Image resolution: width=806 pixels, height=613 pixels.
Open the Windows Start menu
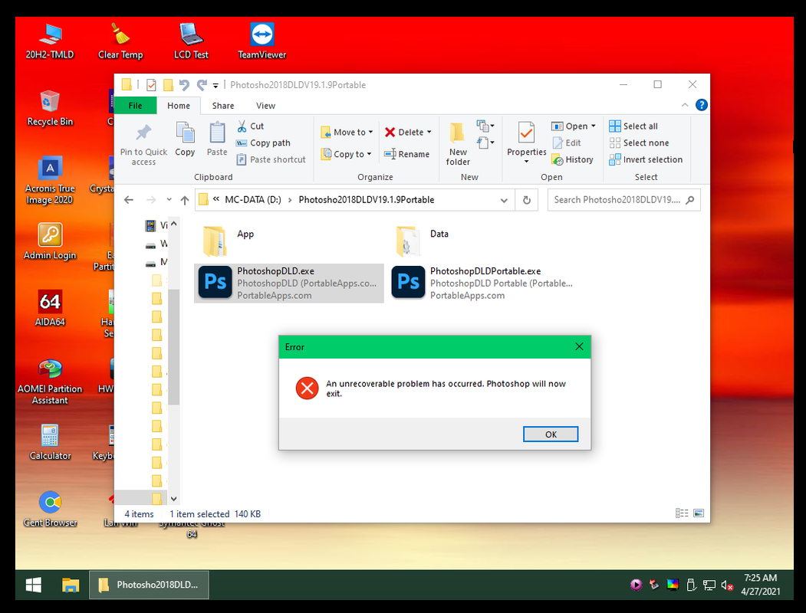pyautogui.click(x=34, y=585)
